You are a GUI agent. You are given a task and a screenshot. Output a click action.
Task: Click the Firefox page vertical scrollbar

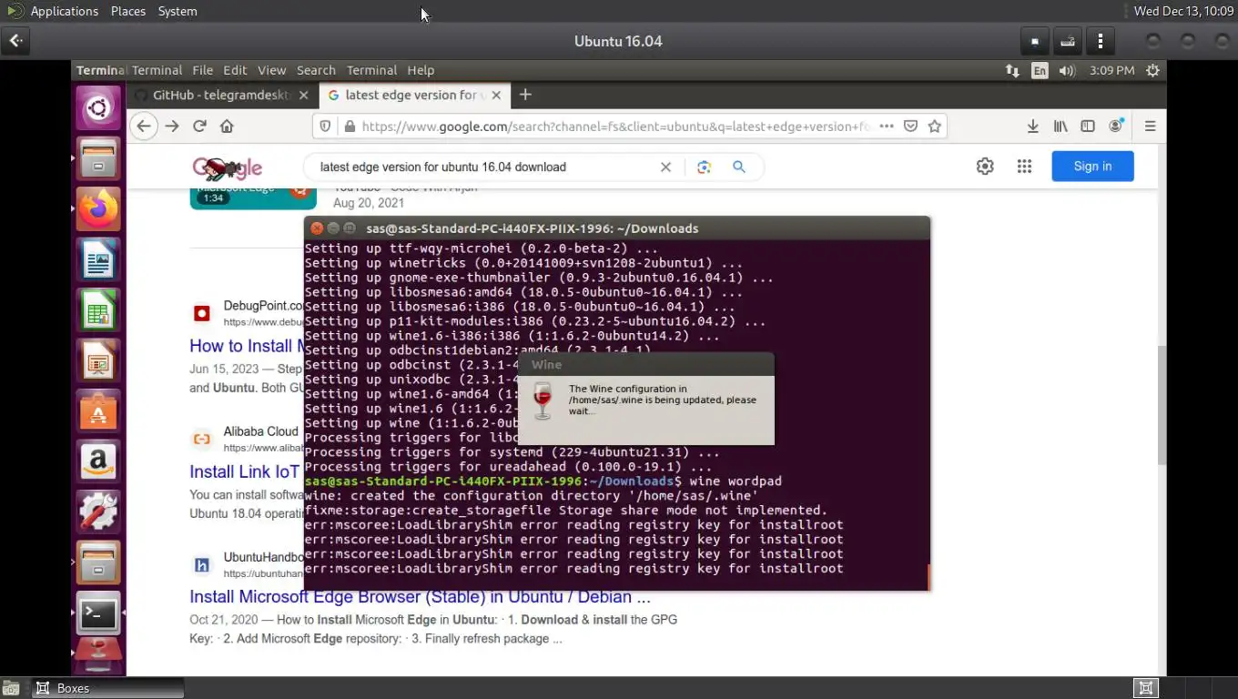(1161, 405)
